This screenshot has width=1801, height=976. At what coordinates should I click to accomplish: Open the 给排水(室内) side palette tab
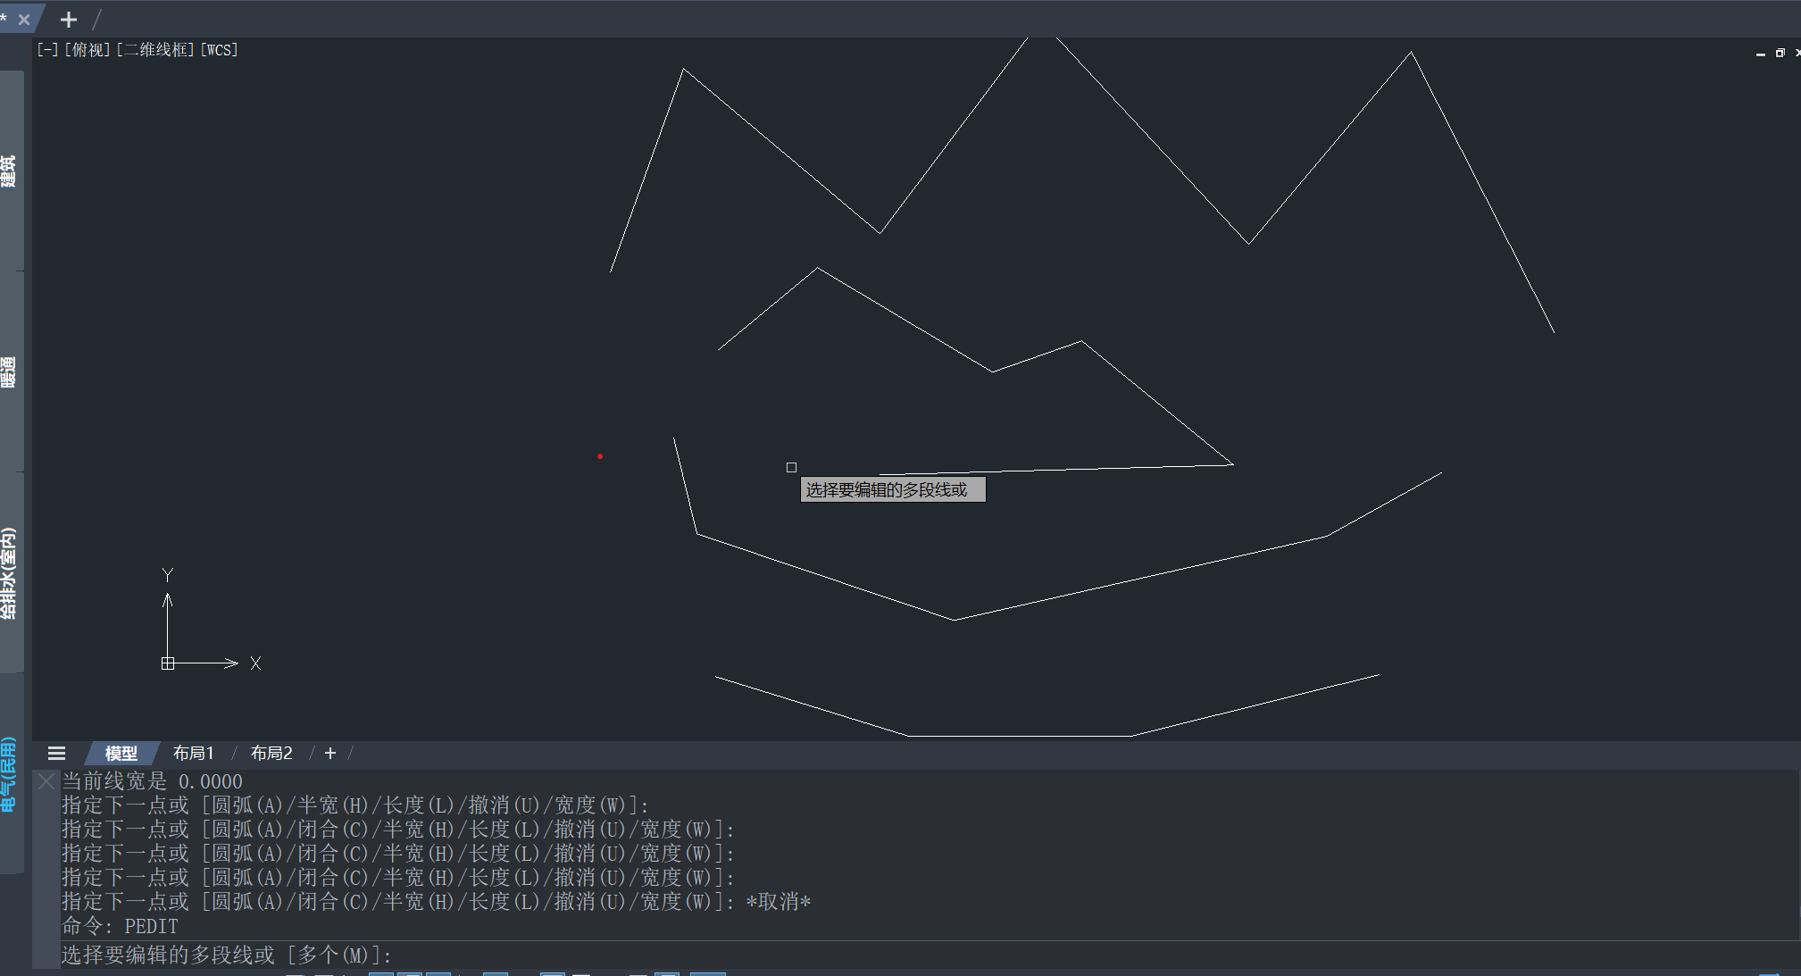tap(9, 573)
